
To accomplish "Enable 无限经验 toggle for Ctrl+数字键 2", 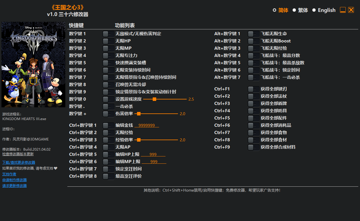I will [x=108, y=133].
